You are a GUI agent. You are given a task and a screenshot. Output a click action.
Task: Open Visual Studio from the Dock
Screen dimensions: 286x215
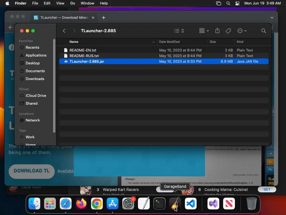pos(213,203)
